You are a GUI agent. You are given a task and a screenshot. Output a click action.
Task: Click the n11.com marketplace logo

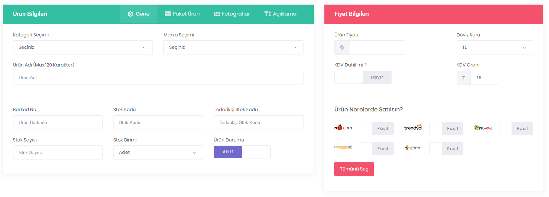(x=343, y=128)
